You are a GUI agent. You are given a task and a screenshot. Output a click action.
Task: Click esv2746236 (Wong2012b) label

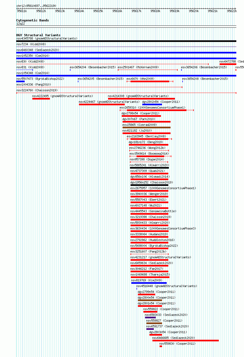[x=147, y=148]
